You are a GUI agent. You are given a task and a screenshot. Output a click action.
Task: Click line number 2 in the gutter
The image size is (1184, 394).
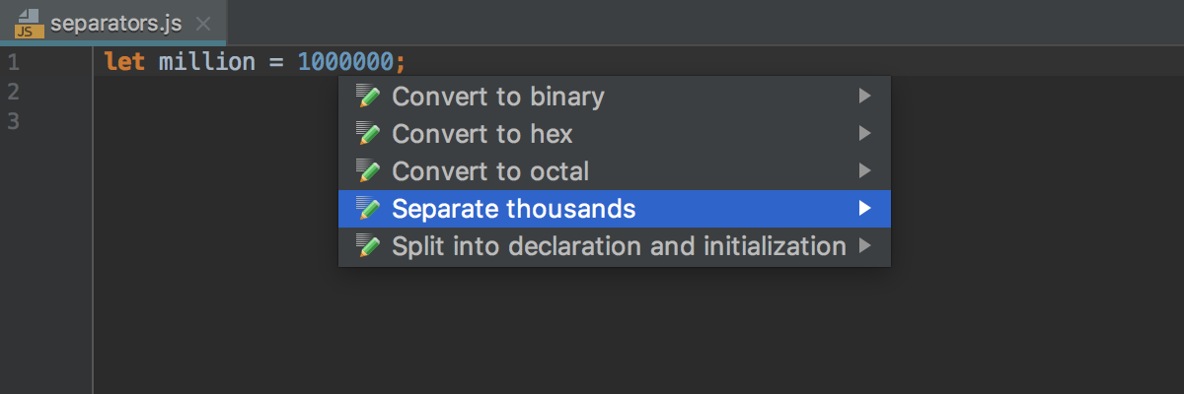(13, 92)
